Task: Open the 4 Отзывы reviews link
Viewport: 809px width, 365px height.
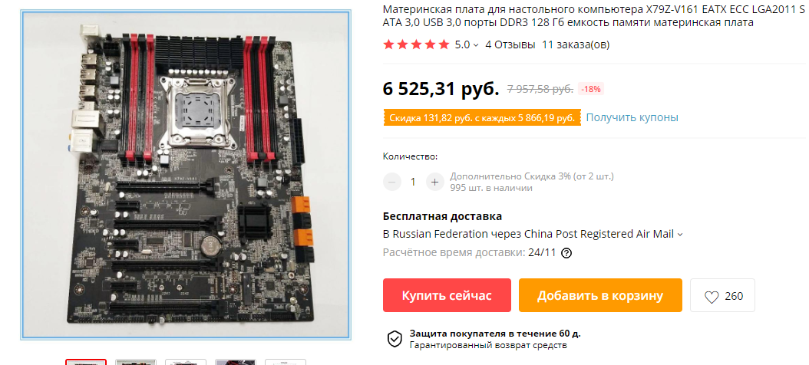Action: coord(510,44)
